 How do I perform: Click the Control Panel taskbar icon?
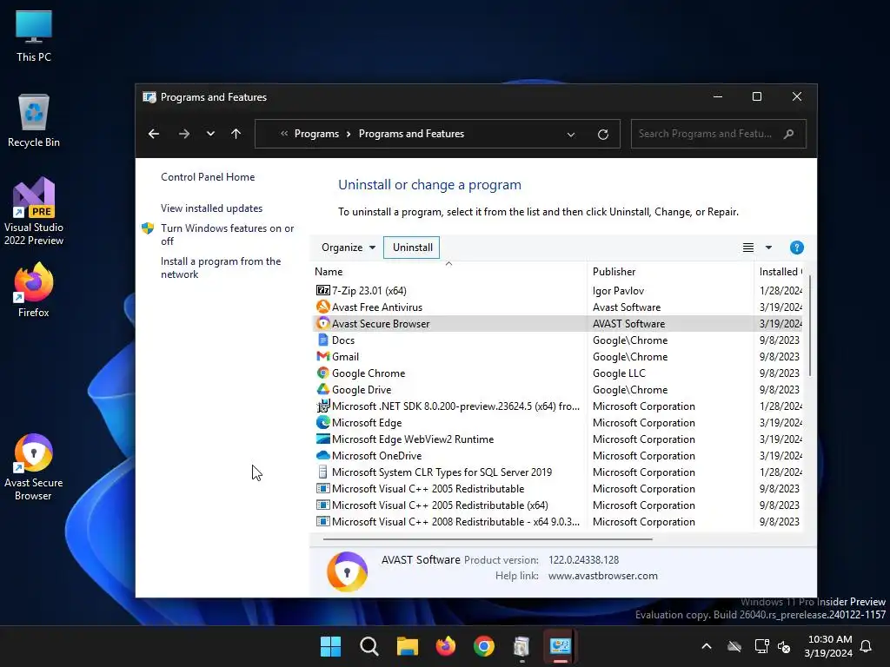[x=560, y=646]
